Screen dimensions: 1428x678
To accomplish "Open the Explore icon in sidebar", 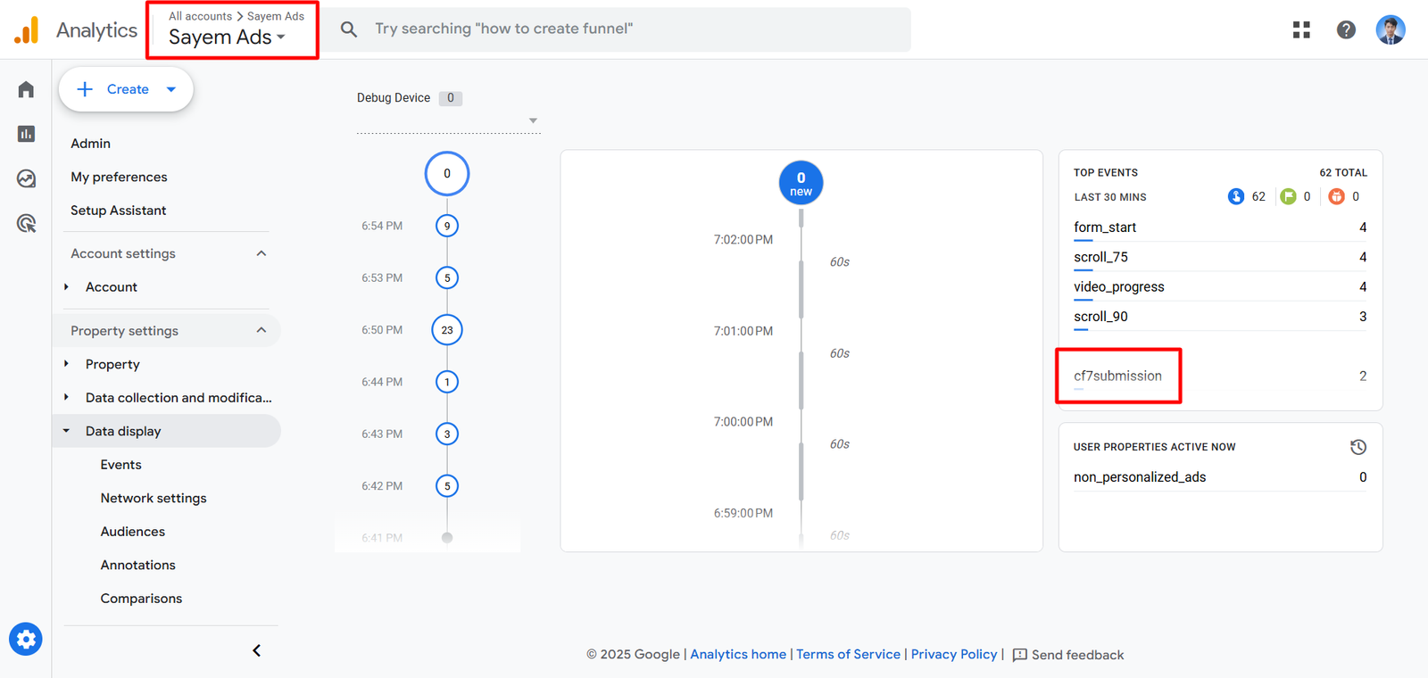I will (26, 178).
